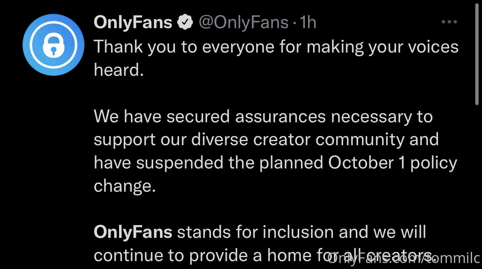Click the OnlyFans display name
The image size is (482, 269).
(x=133, y=23)
